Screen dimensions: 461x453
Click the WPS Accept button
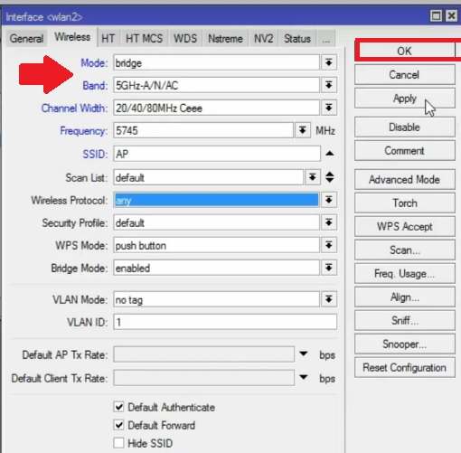[x=405, y=226]
